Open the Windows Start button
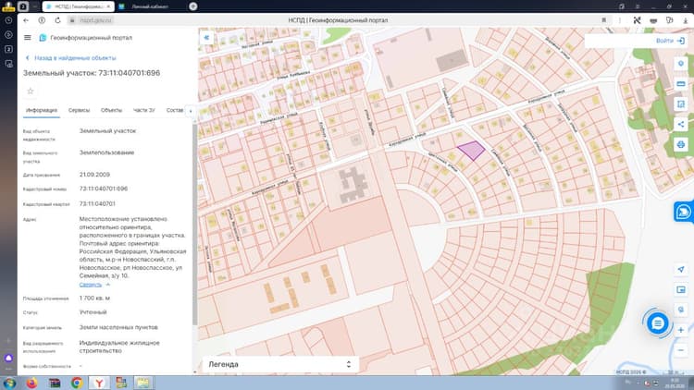Image resolution: width=694 pixels, height=390 pixels. 9,383
